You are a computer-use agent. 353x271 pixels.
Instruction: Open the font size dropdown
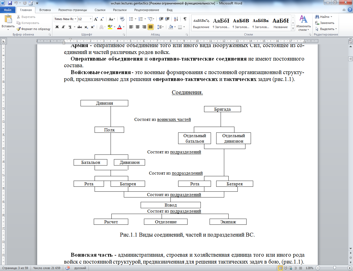(x=90, y=19)
